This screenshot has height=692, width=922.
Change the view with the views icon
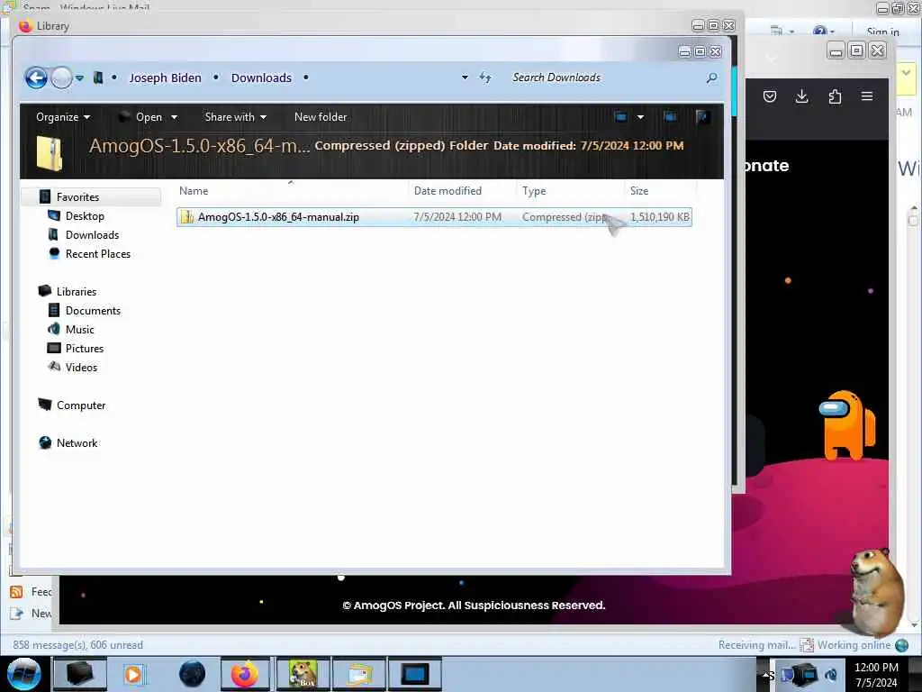tap(620, 117)
